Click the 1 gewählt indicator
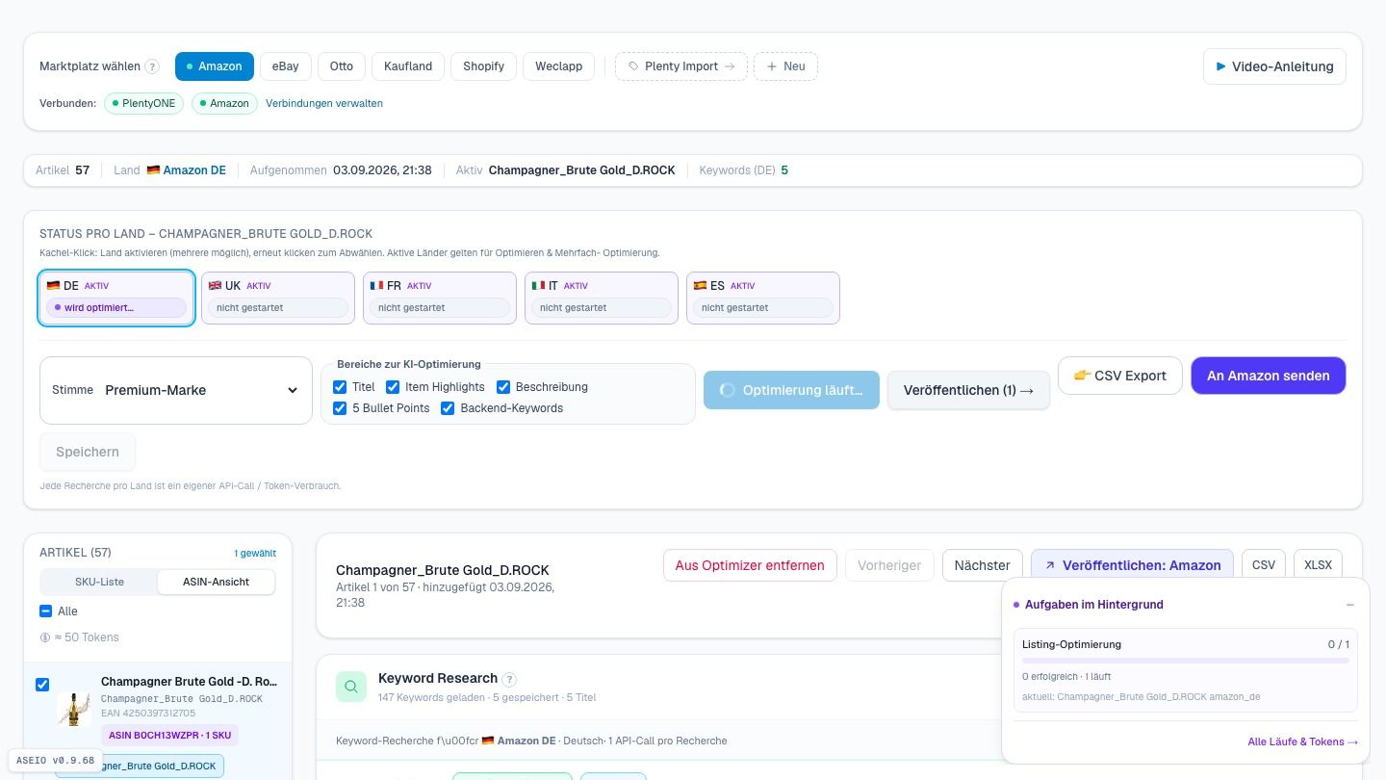Viewport: 1386px width, 780px height. pyautogui.click(x=255, y=554)
